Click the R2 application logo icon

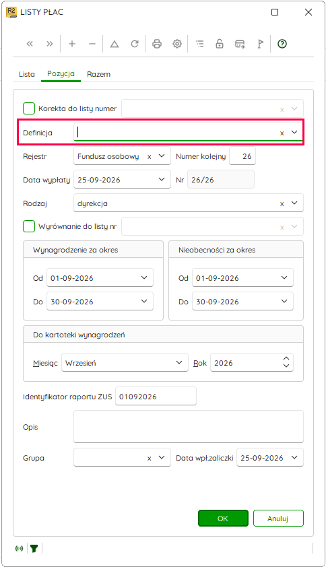coord(11,12)
